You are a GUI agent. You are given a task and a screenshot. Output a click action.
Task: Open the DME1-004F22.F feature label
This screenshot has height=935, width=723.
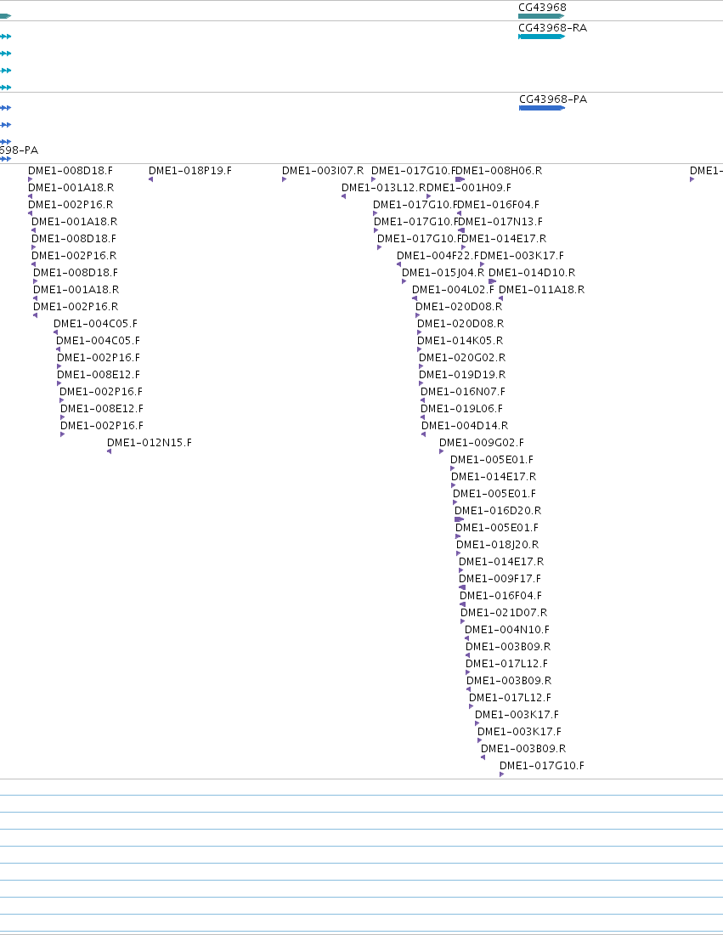tap(438, 256)
